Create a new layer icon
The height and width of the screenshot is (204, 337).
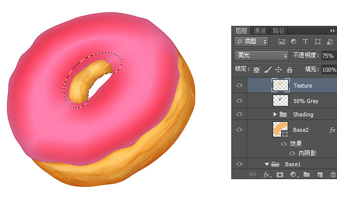(320, 175)
